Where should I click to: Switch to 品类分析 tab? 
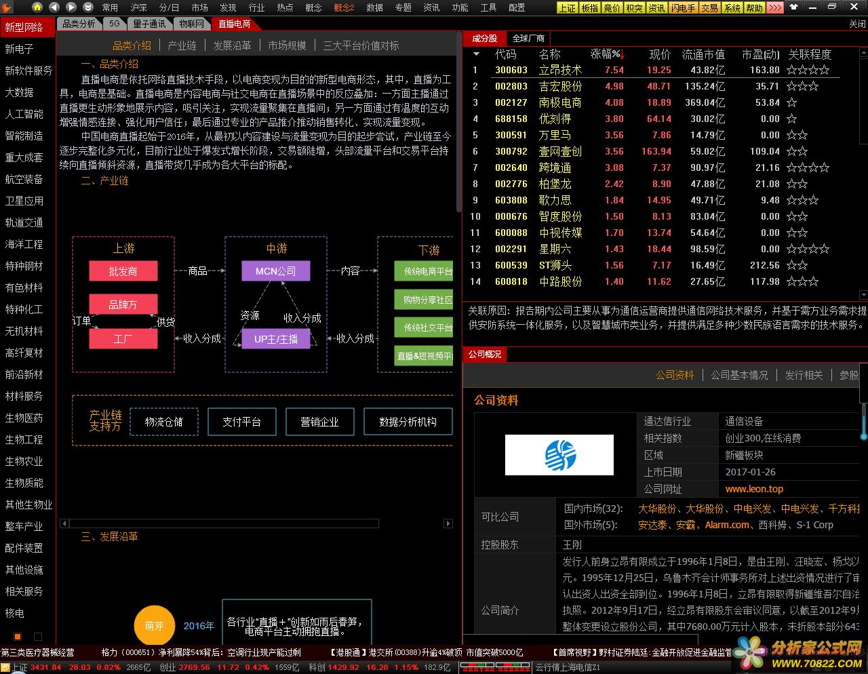79,24
